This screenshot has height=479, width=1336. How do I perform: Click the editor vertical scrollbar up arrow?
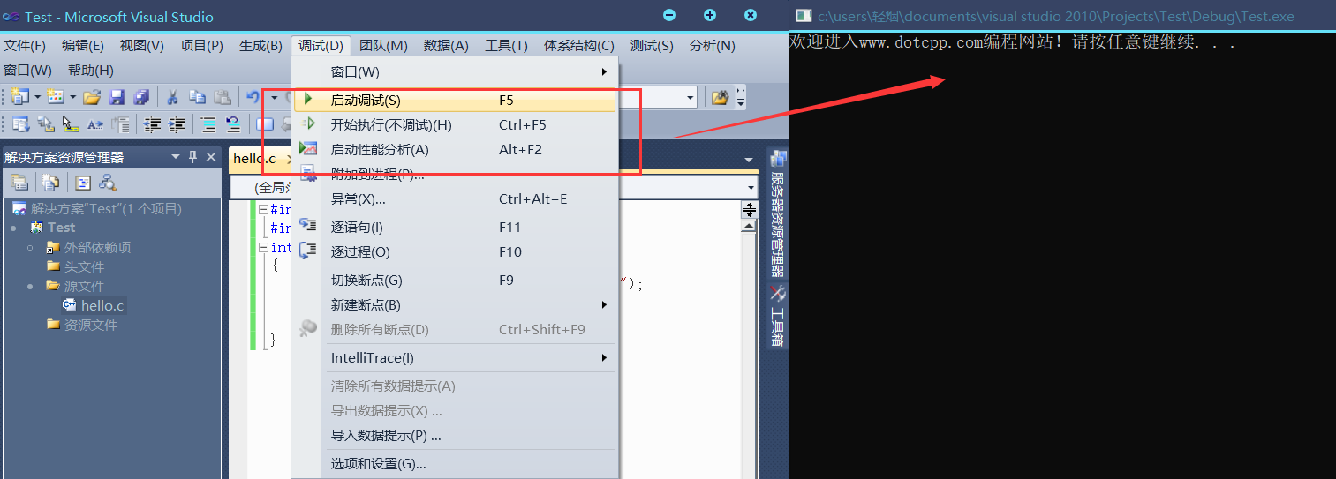click(748, 226)
